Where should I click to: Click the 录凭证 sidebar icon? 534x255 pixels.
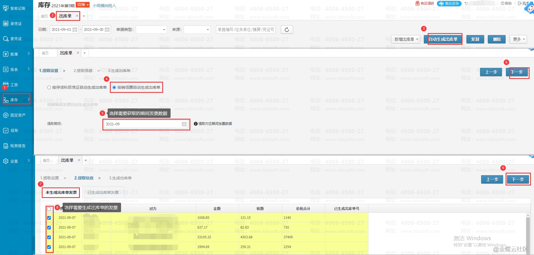click(6, 23)
